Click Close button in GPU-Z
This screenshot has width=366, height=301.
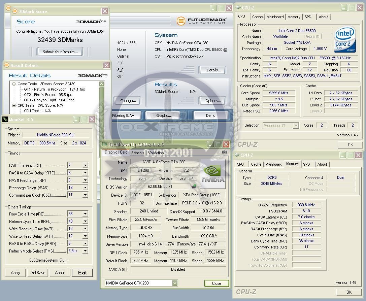(x=217, y=283)
